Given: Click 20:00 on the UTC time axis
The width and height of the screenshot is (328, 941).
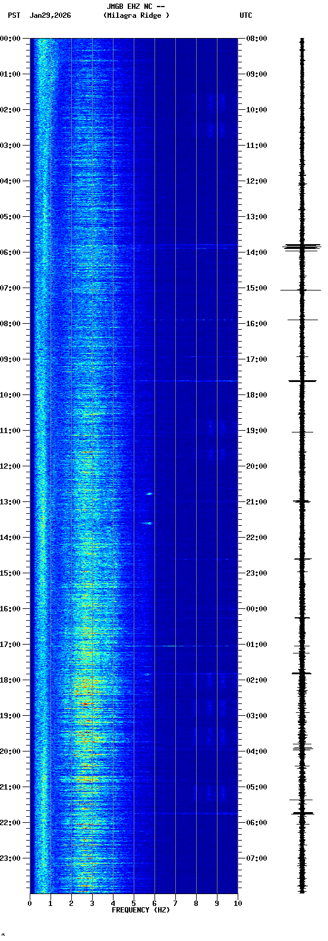Looking at the screenshot, I should tap(257, 466).
